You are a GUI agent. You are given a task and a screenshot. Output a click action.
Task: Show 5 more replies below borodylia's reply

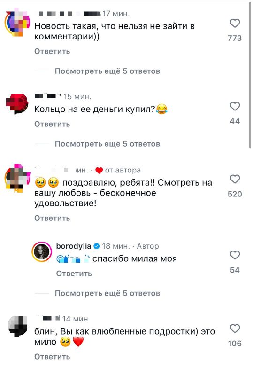click(107, 293)
